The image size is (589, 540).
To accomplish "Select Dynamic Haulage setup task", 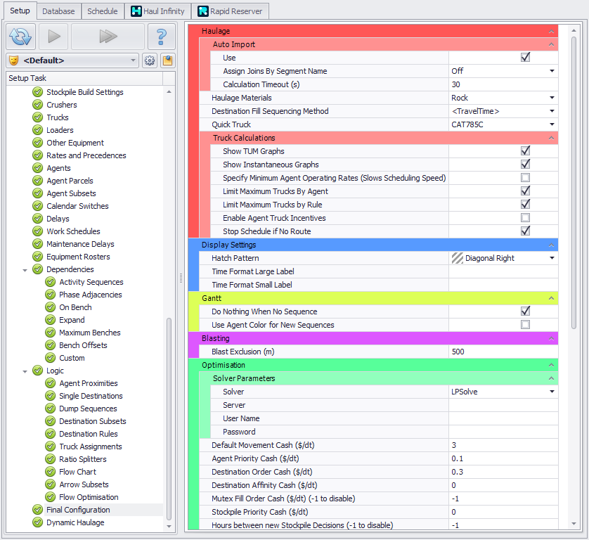I will tap(75, 522).
